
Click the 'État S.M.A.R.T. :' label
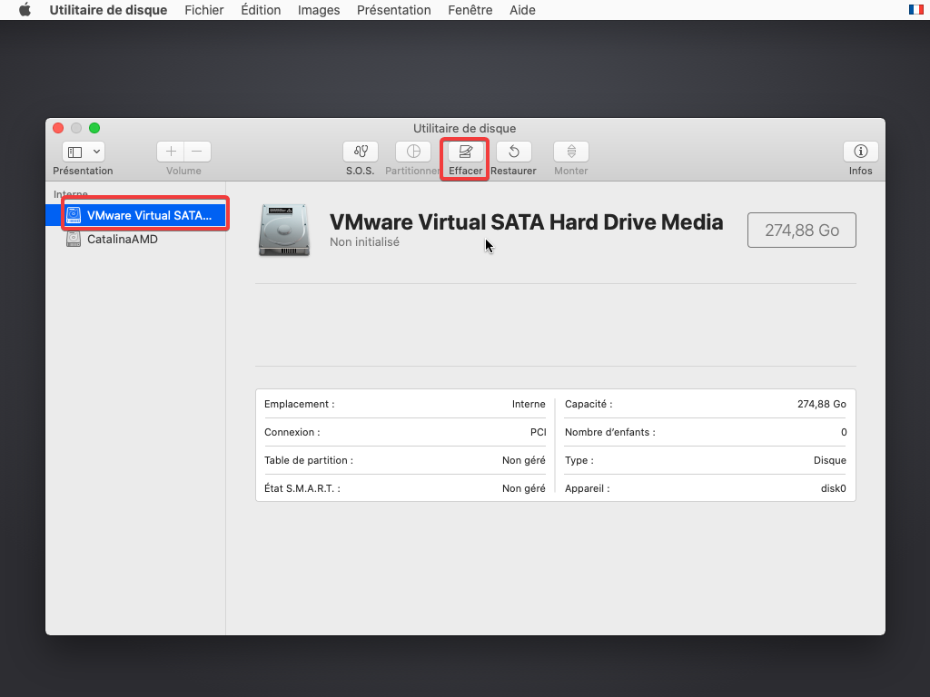point(302,488)
